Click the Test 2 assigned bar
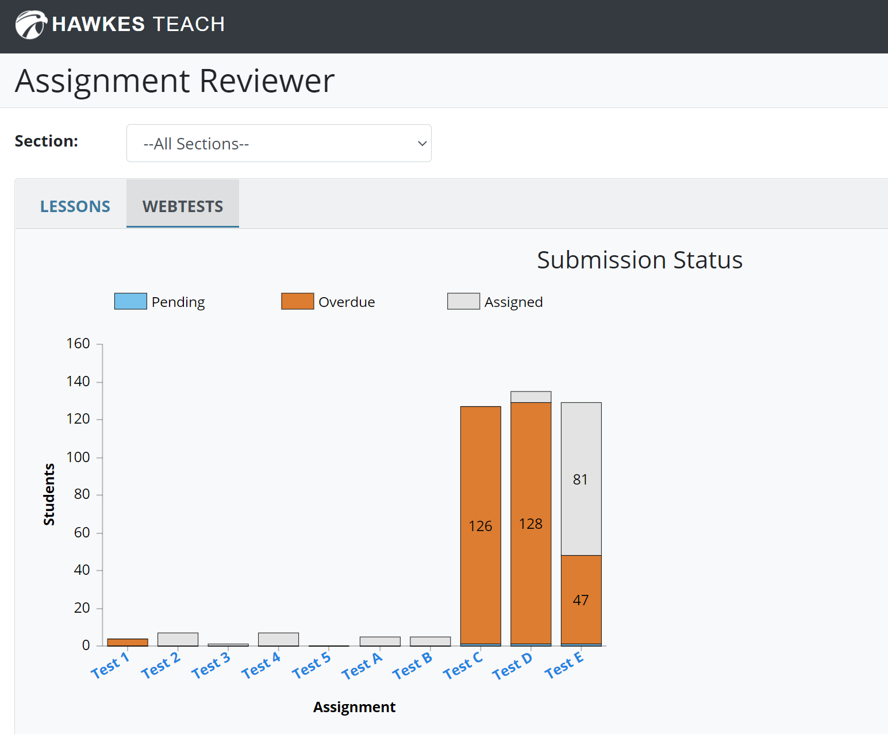This screenshot has height=734, width=888. pos(178,639)
